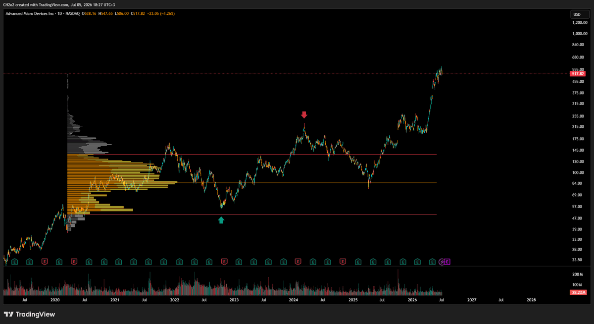Click the 200 M volume axis label
594x324 pixels.
click(577, 274)
